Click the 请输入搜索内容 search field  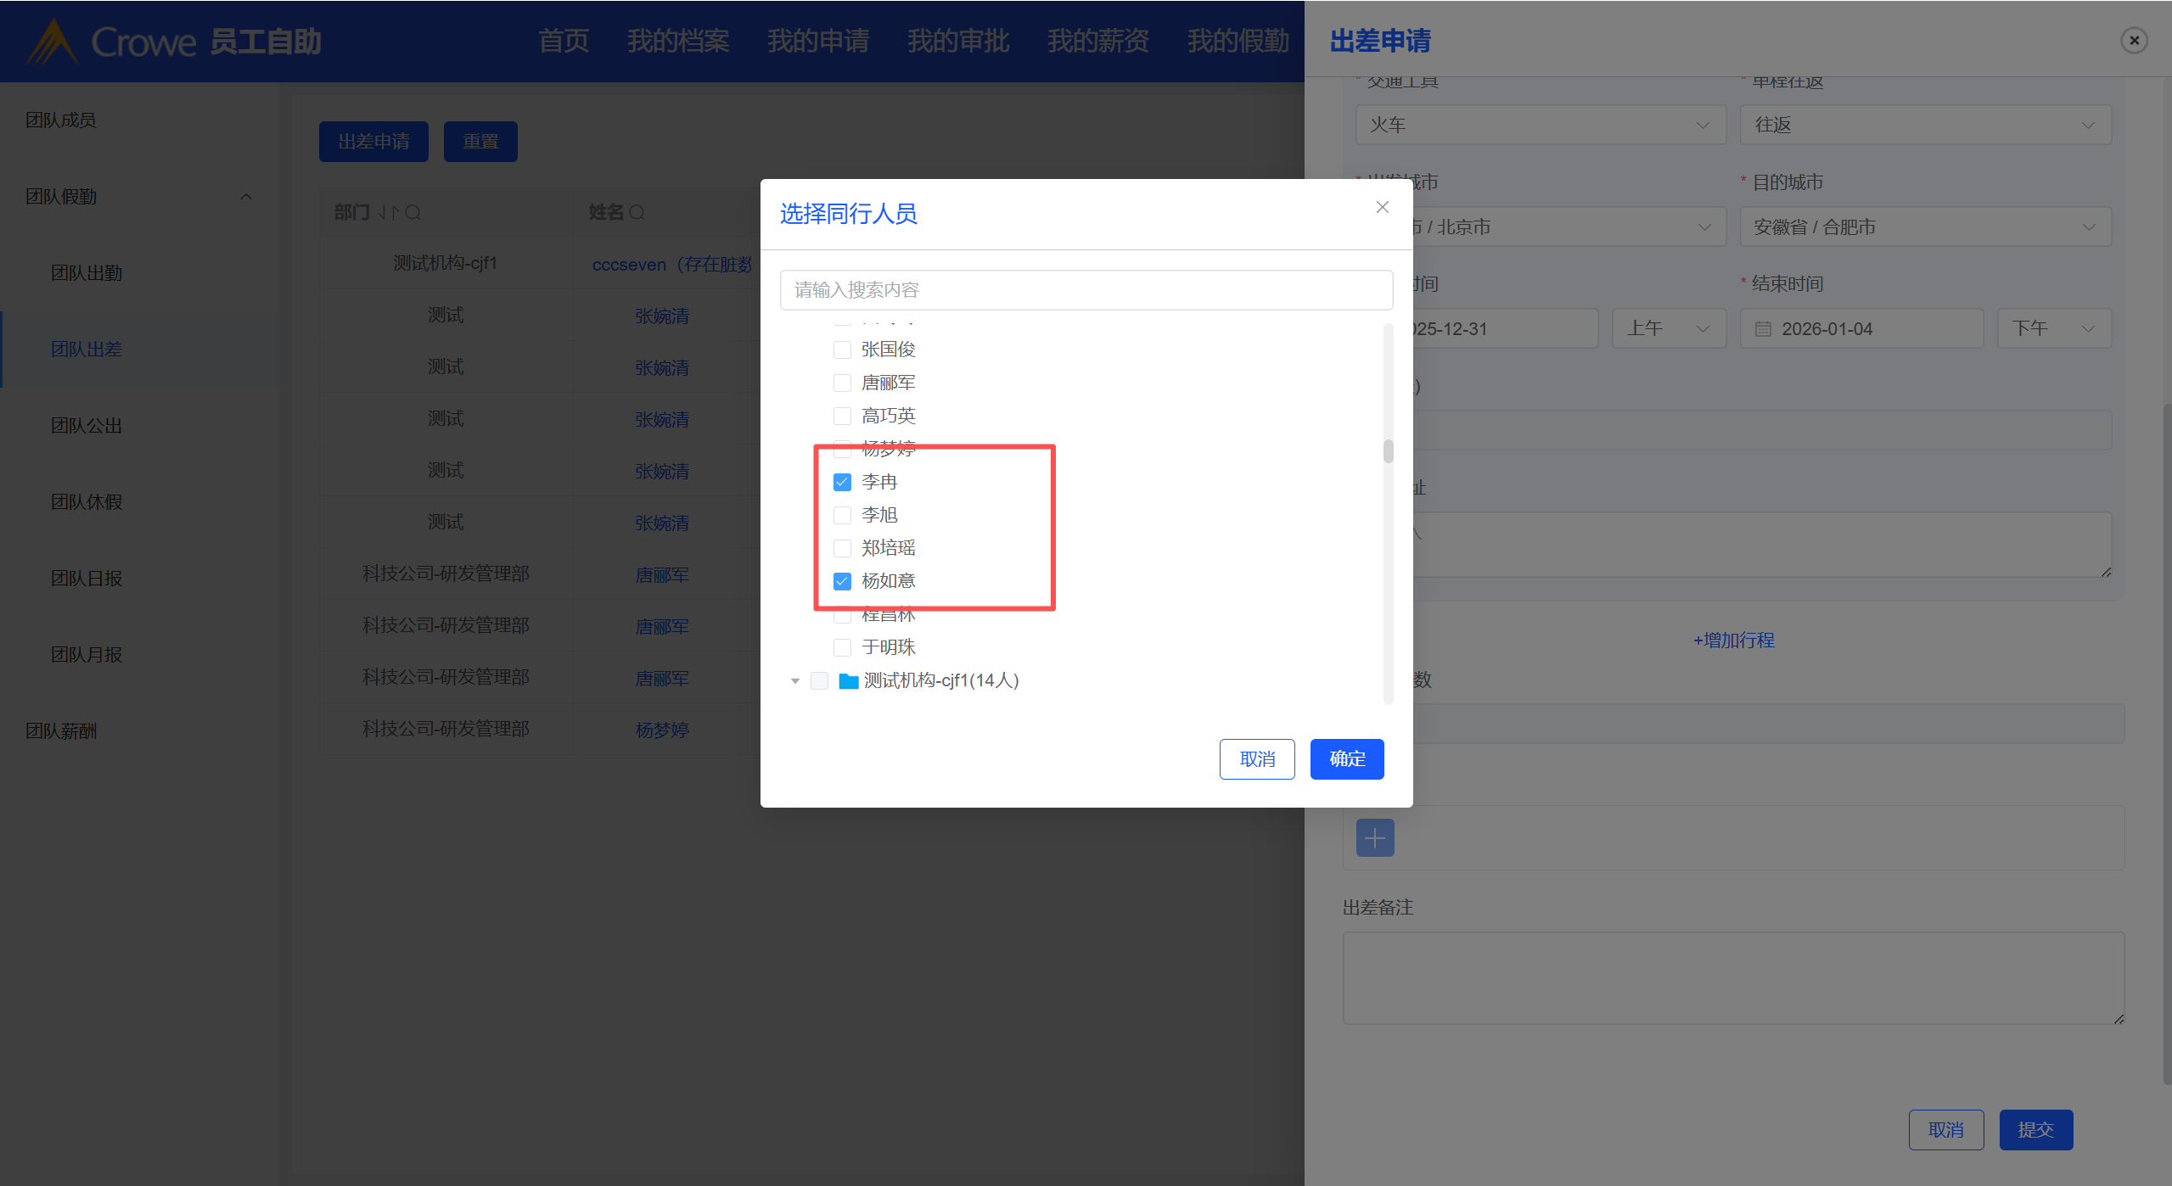click(x=1086, y=290)
